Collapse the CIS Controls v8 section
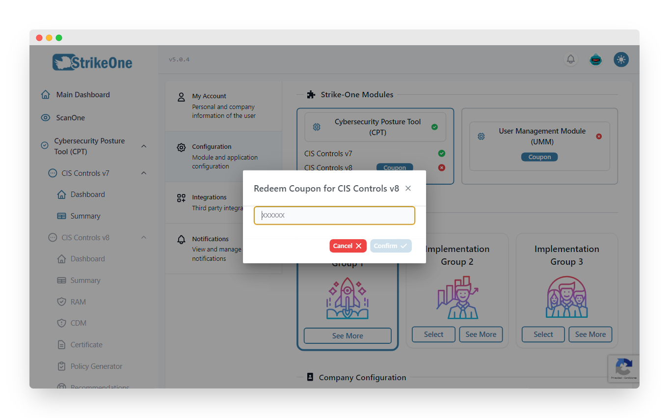Image resolution: width=669 pixels, height=418 pixels. [143, 237]
